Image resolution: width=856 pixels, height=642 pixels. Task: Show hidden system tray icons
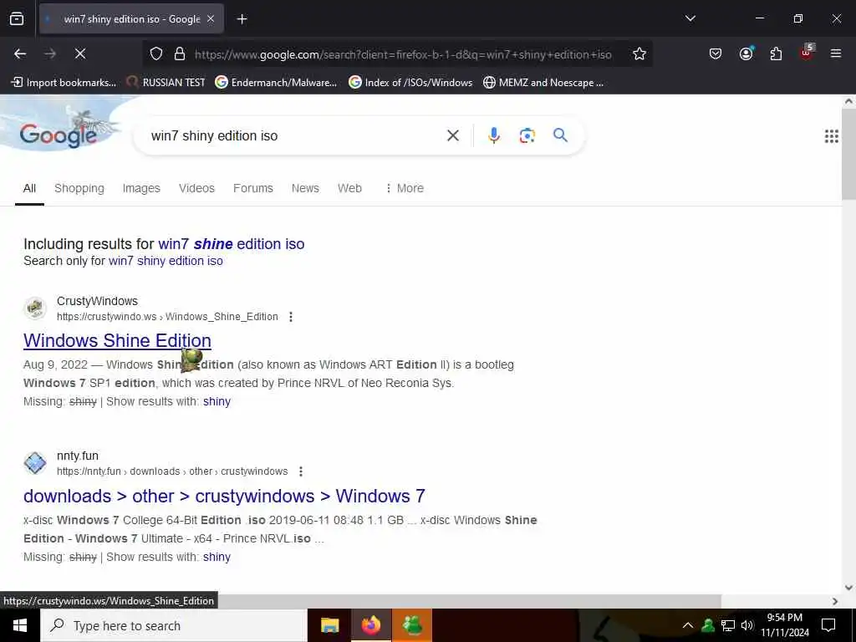(687, 625)
